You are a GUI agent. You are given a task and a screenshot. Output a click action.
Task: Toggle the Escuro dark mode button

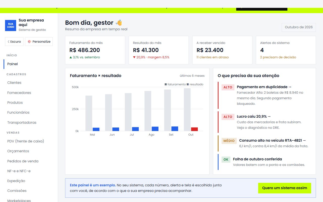(14, 42)
